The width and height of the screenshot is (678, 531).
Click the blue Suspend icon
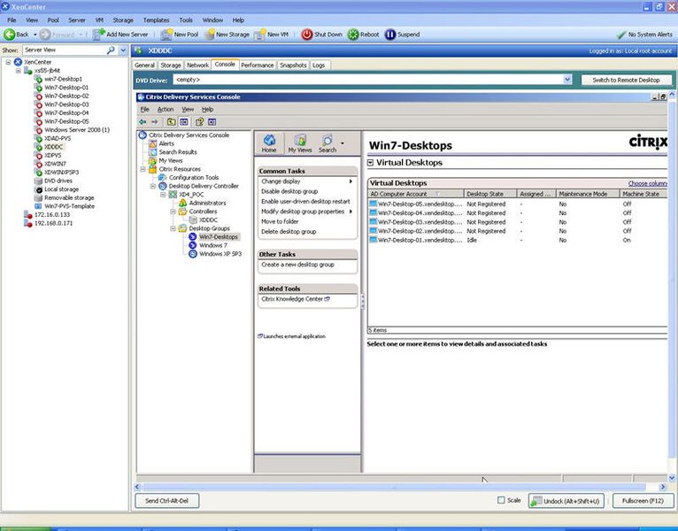pos(390,35)
